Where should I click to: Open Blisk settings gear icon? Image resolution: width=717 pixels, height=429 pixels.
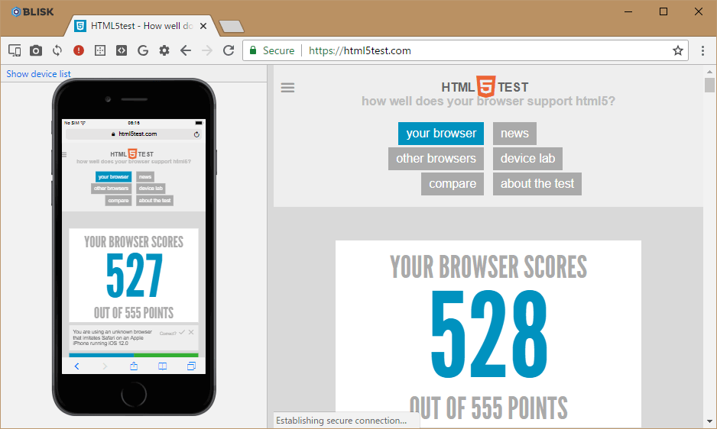[164, 50]
